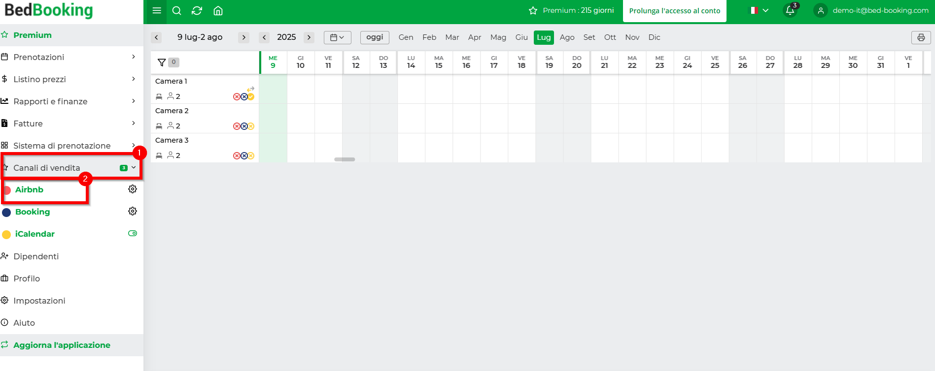Screen dimensions: 935x371
Task: Select the Ago month tab
Action: (567, 37)
